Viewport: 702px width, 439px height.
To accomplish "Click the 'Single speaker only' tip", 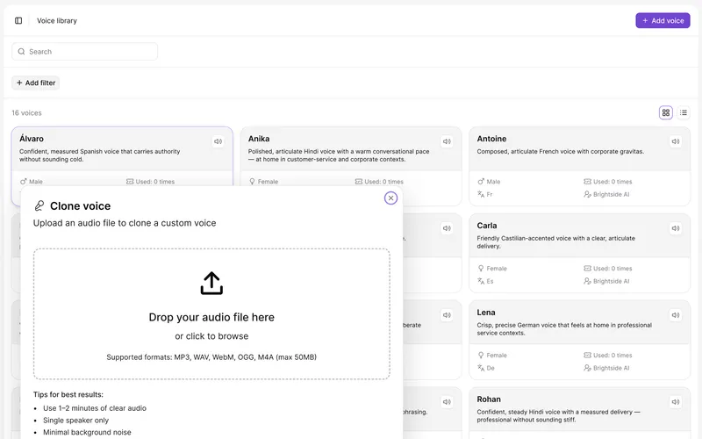I will point(75,421).
